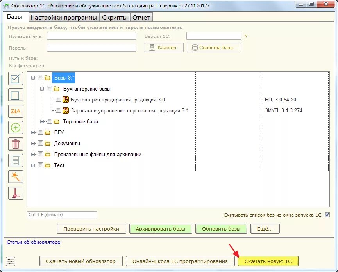Click the floppy disk save icon
The height and width of the screenshot is (272, 338).
(x=16, y=160)
